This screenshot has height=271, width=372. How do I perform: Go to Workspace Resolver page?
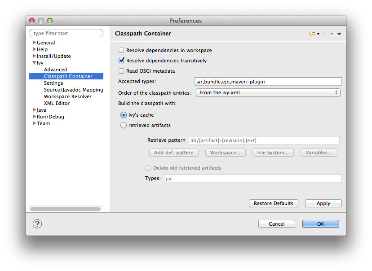click(67, 96)
